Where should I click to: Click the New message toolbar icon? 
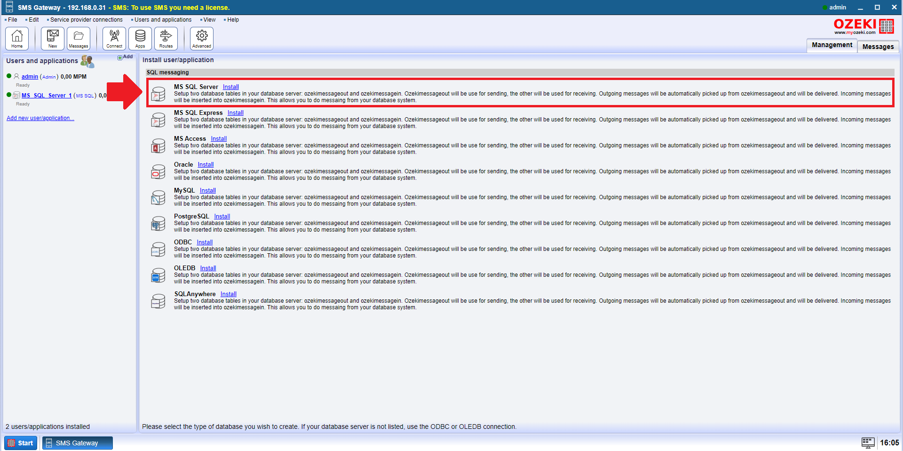pyautogui.click(x=53, y=38)
